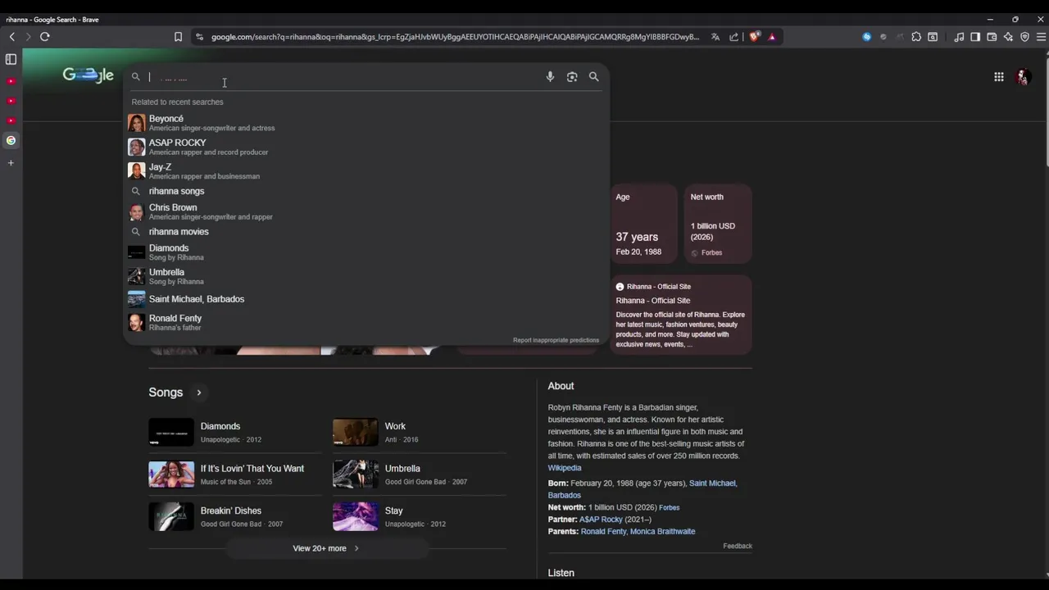Open Ronald Fenty parent link
This screenshot has height=590, width=1049.
click(604, 532)
